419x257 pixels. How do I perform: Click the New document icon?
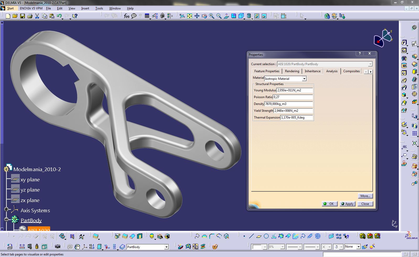coord(8,16)
